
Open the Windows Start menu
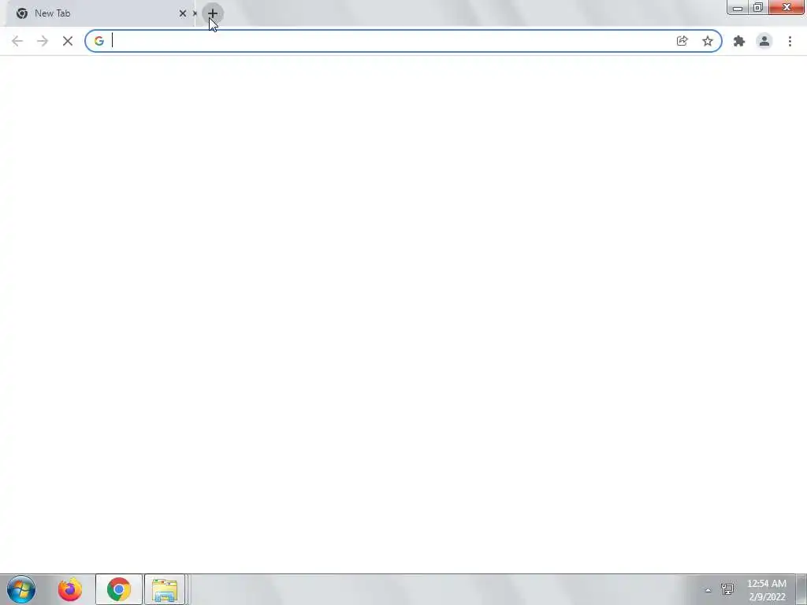click(21, 589)
